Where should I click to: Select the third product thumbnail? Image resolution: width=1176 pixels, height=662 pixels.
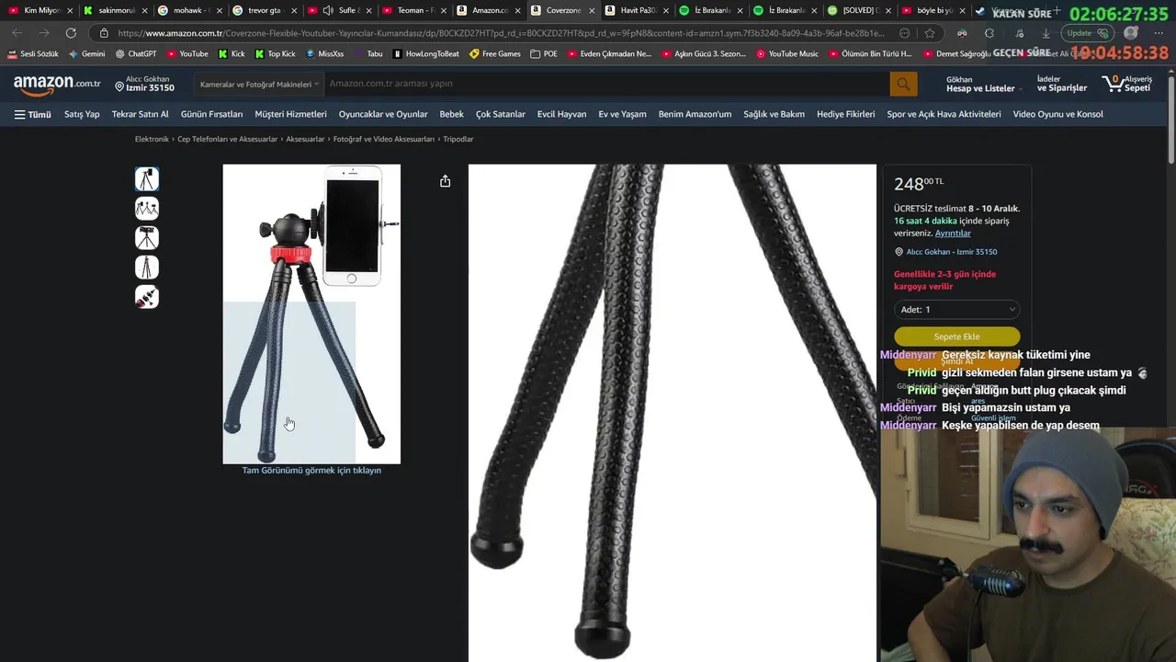tap(147, 237)
